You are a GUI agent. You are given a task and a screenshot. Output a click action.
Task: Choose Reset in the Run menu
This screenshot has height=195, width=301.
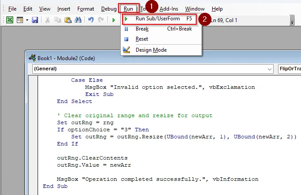point(161,39)
